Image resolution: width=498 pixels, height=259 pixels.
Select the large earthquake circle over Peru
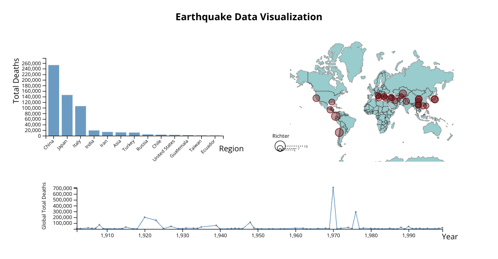coord(336,116)
